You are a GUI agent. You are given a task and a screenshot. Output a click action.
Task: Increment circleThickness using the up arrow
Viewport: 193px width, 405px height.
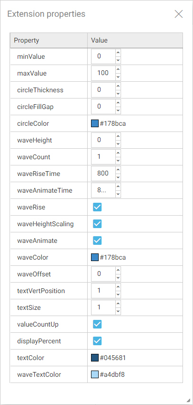coord(118,86)
